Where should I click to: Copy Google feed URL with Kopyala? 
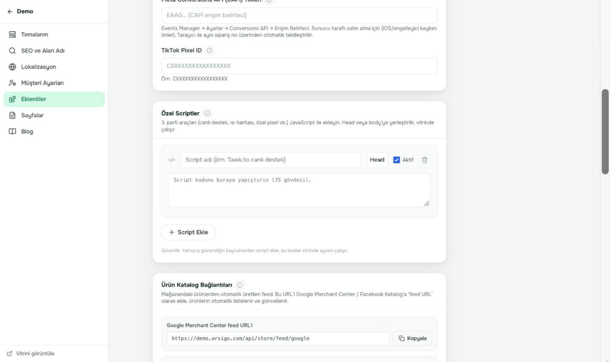point(413,338)
